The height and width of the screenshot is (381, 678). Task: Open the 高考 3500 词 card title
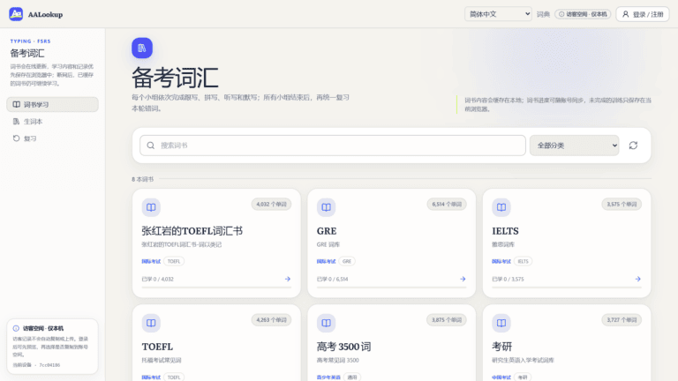point(343,347)
